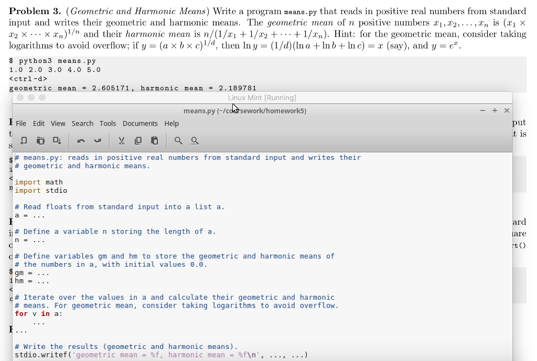Minimize the means.py editor window

click(482, 111)
